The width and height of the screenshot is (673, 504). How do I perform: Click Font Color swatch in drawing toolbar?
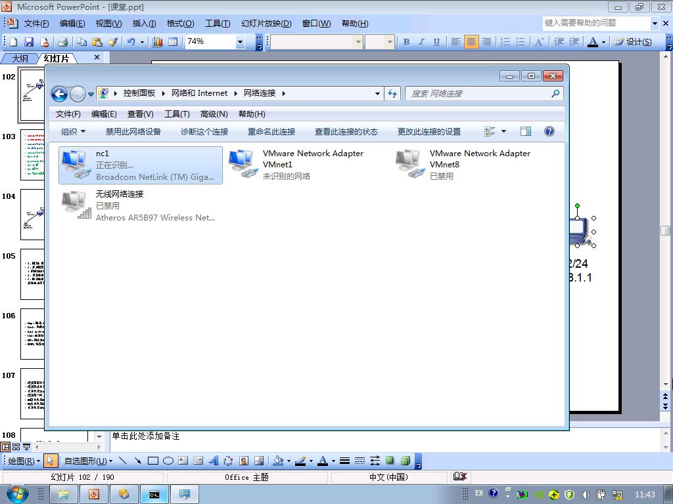coord(323,461)
